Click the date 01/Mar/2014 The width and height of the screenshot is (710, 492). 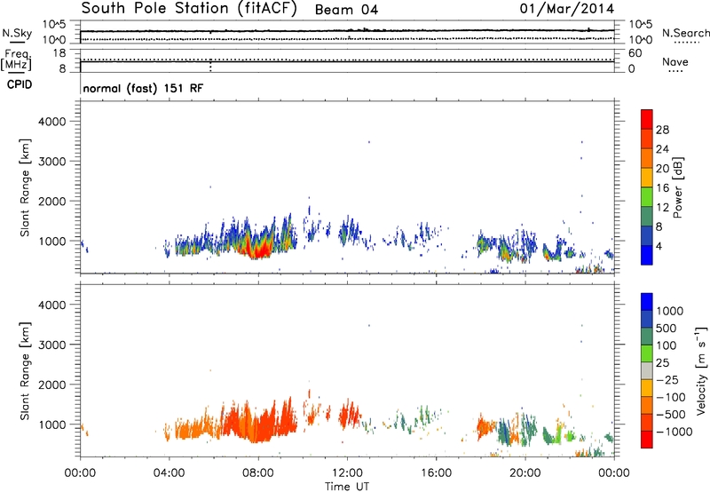click(567, 9)
